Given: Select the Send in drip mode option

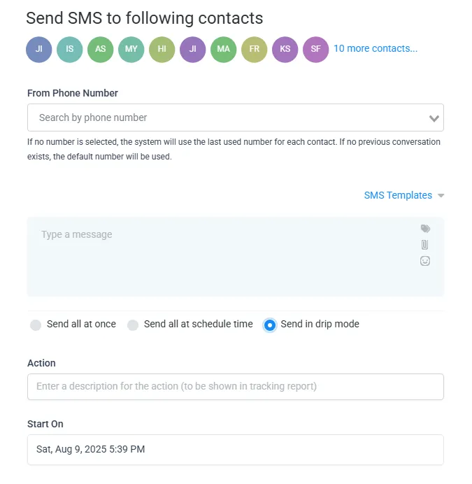Looking at the screenshot, I should pos(270,325).
